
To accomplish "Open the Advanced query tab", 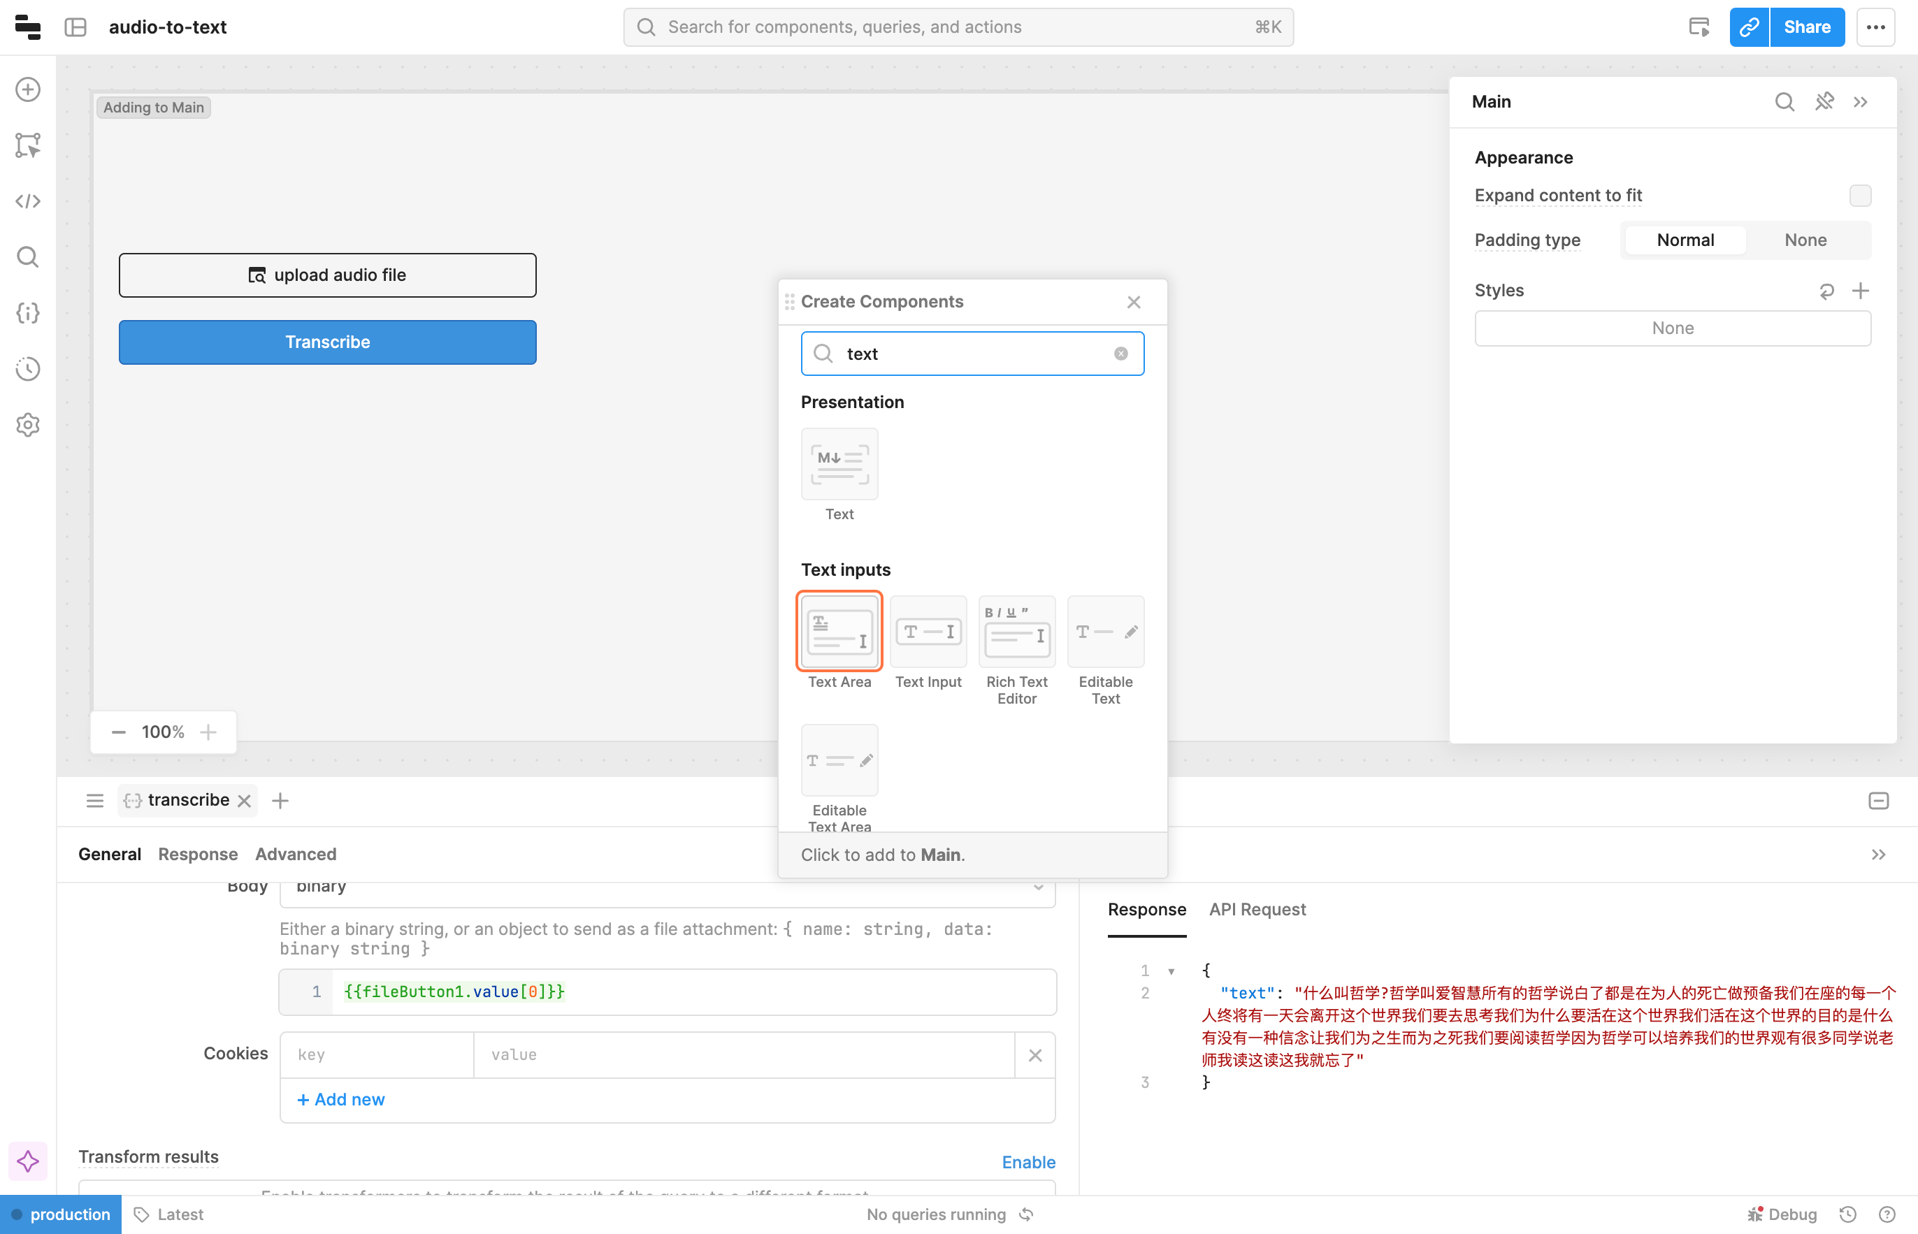I will [x=295, y=854].
